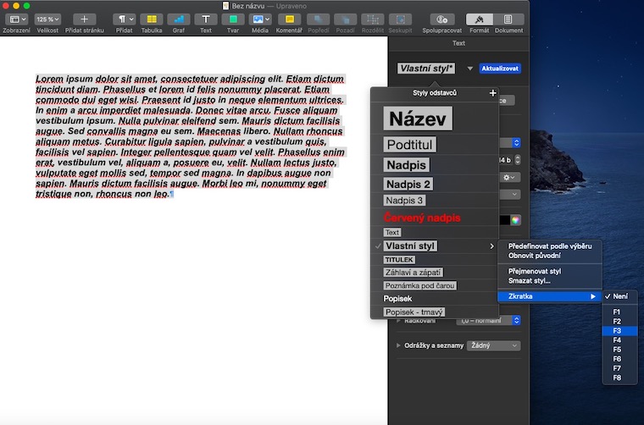Viewport: 644px width, 425px height.
Task: Insert a shape with Tvar icon
Action: click(x=233, y=19)
